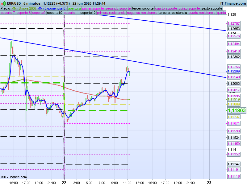
Task: Click the '22' date marker on time axis
Action: pos(64,183)
